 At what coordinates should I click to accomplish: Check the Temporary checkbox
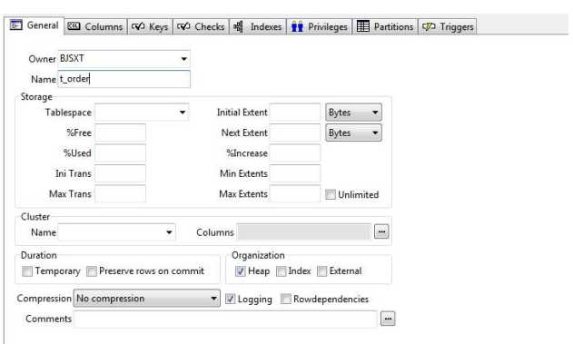tap(27, 271)
